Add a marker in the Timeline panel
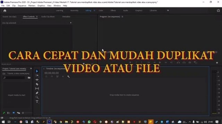The width and height of the screenshot is (222, 124). 63,76
